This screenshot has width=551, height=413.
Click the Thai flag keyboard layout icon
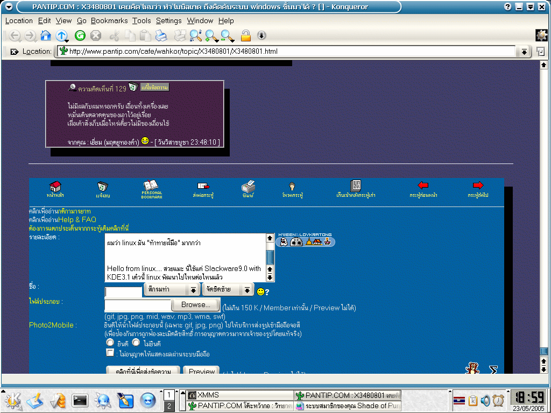pos(460,400)
